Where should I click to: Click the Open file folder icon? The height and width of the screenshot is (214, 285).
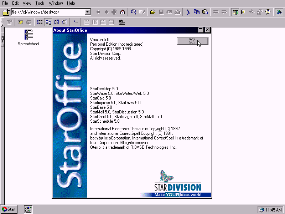tap(153, 12)
